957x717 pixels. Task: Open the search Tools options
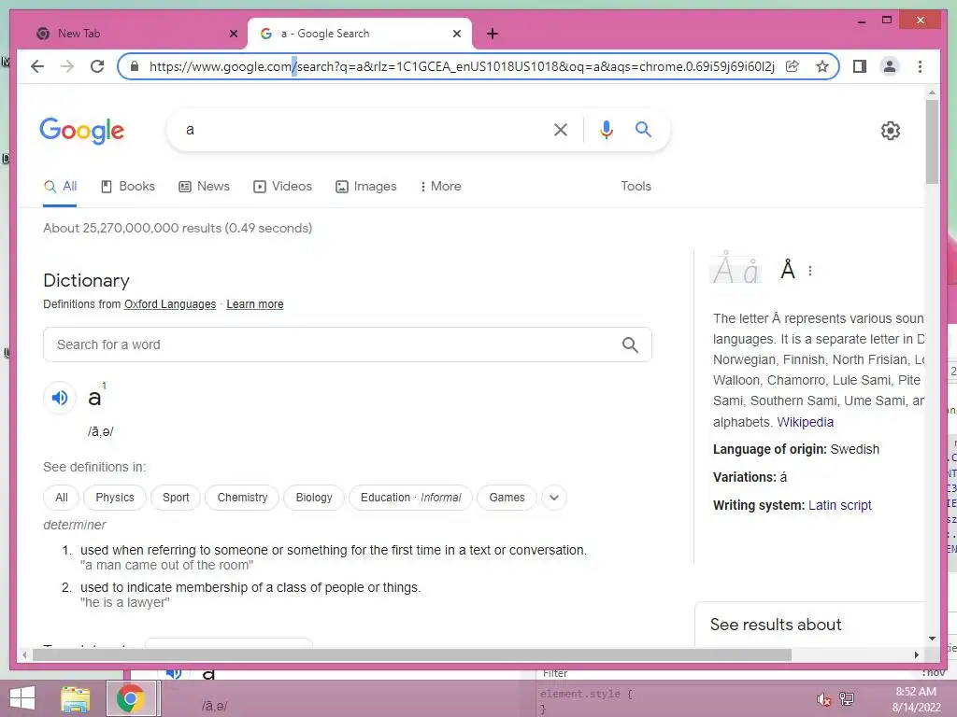tap(636, 187)
